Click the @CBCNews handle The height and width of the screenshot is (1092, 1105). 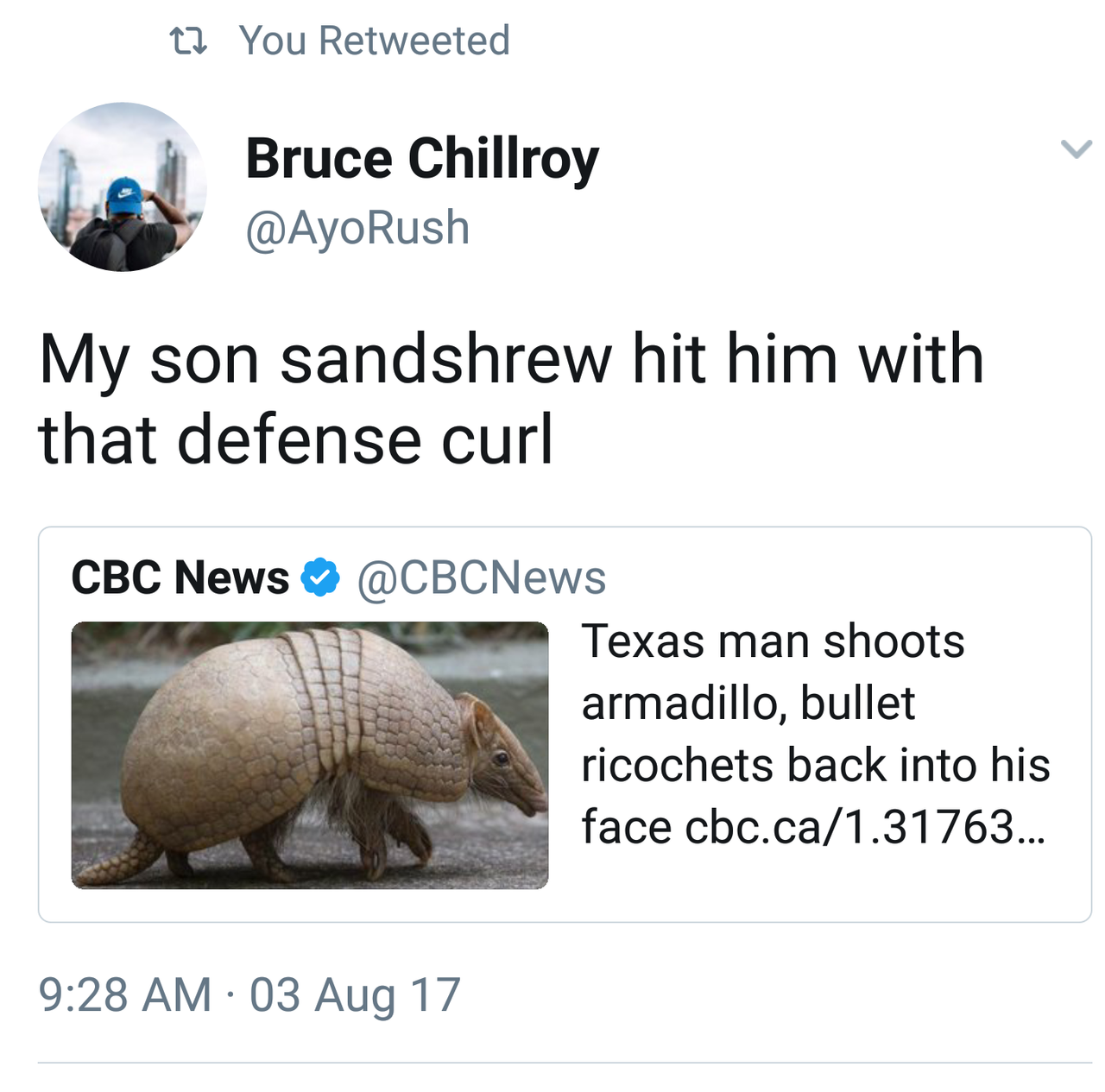(x=482, y=578)
